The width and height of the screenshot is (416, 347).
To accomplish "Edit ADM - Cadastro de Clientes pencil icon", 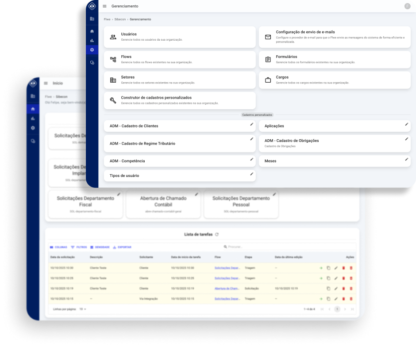I will pyautogui.click(x=252, y=124).
